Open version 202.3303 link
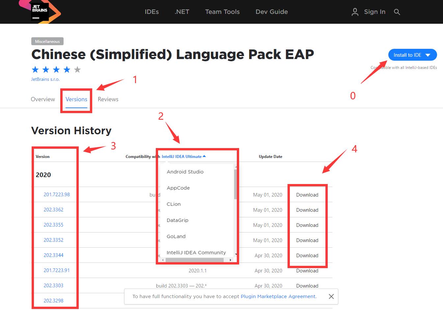This screenshot has width=443, height=310. click(53, 286)
